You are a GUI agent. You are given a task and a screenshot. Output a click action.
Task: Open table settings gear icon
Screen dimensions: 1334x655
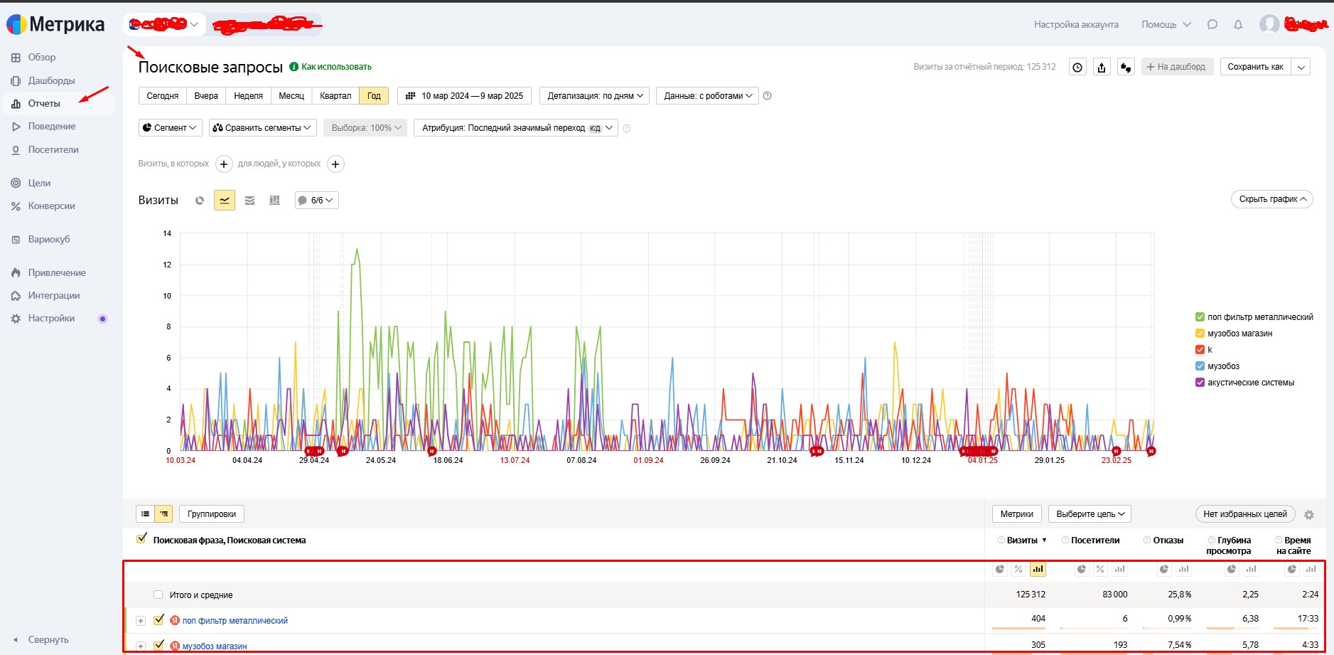click(1309, 515)
